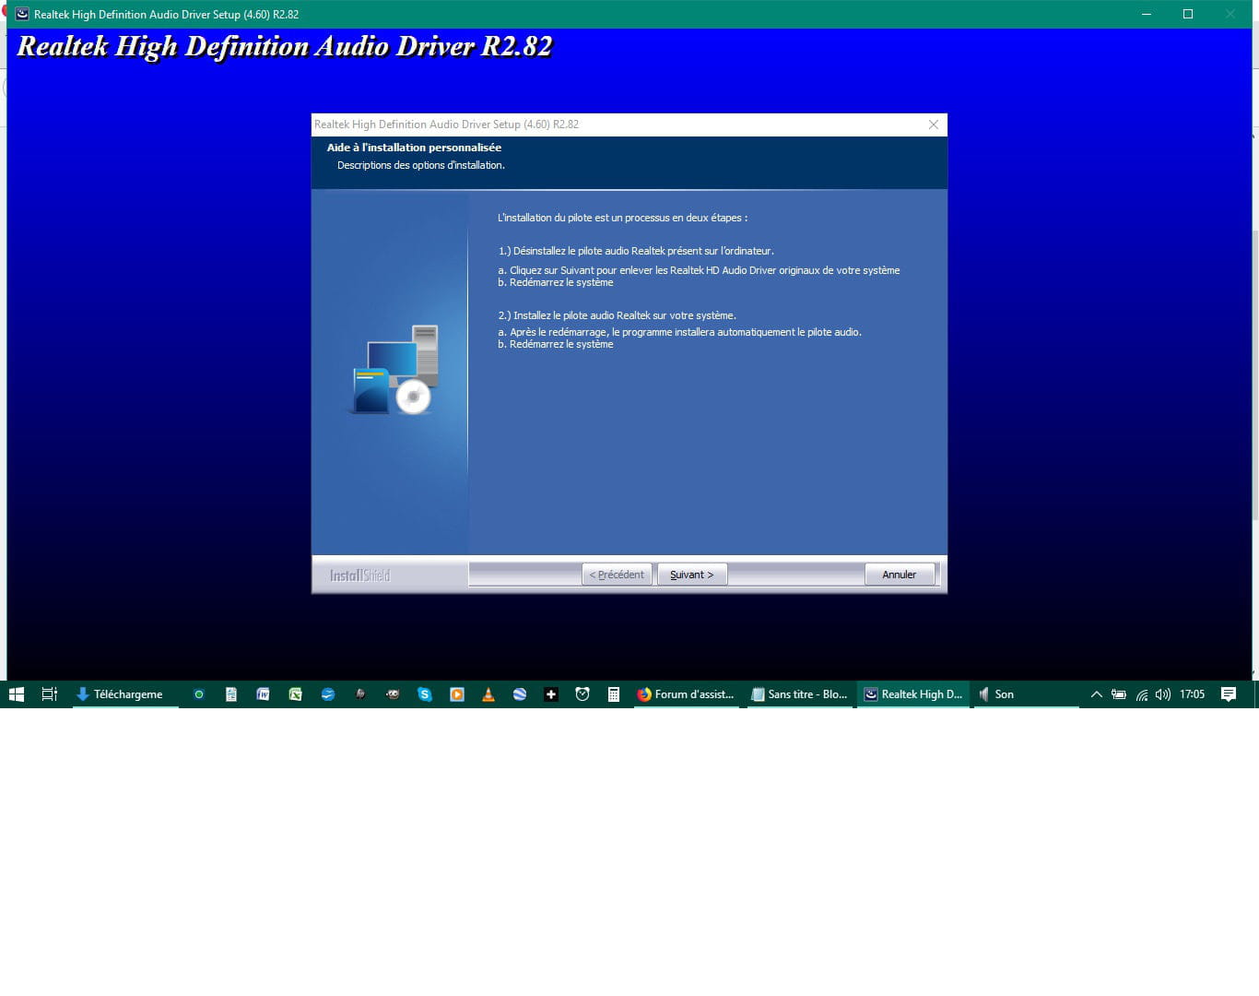This screenshot has height=996, width=1259.
Task: Click the '2.) Installez le pilote audio Realtek' line
Action: click(617, 315)
